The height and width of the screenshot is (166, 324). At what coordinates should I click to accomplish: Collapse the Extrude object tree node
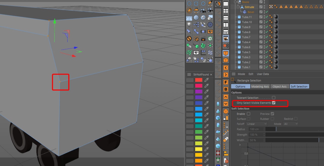pyautogui.click(x=238, y=7)
